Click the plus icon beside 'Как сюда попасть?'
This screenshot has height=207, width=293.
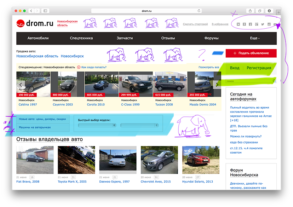[x=79, y=67]
